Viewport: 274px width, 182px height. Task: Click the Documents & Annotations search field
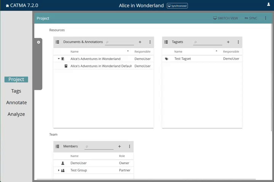(120, 42)
